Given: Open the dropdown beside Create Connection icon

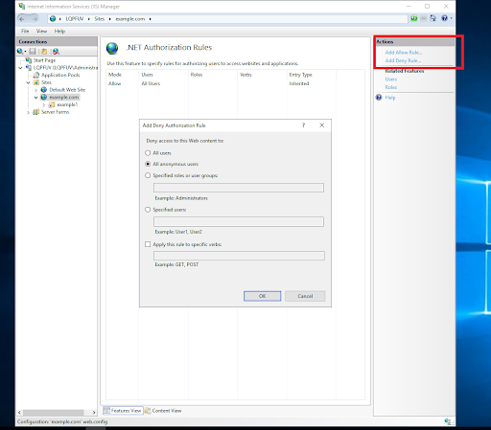Looking at the screenshot, I should (25, 52).
